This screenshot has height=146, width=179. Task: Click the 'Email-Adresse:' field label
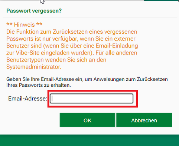click(x=28, y=99)
